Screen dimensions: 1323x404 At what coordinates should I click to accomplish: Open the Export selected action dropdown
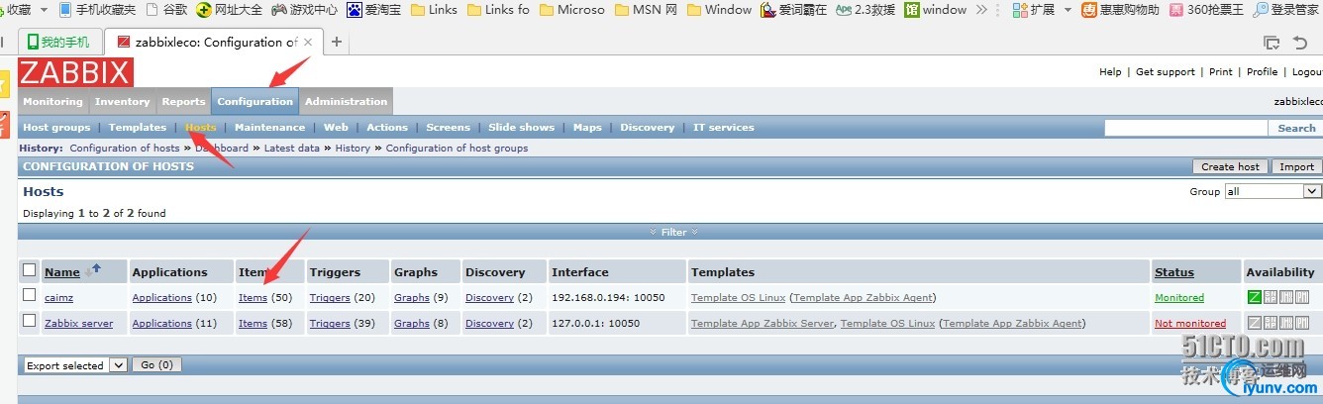[75, 365]
